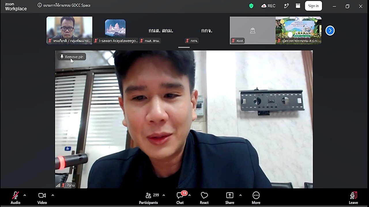Click the thumbnail strip collapse handle
This screenshot has height=207, width=369.
coord(184,47)
